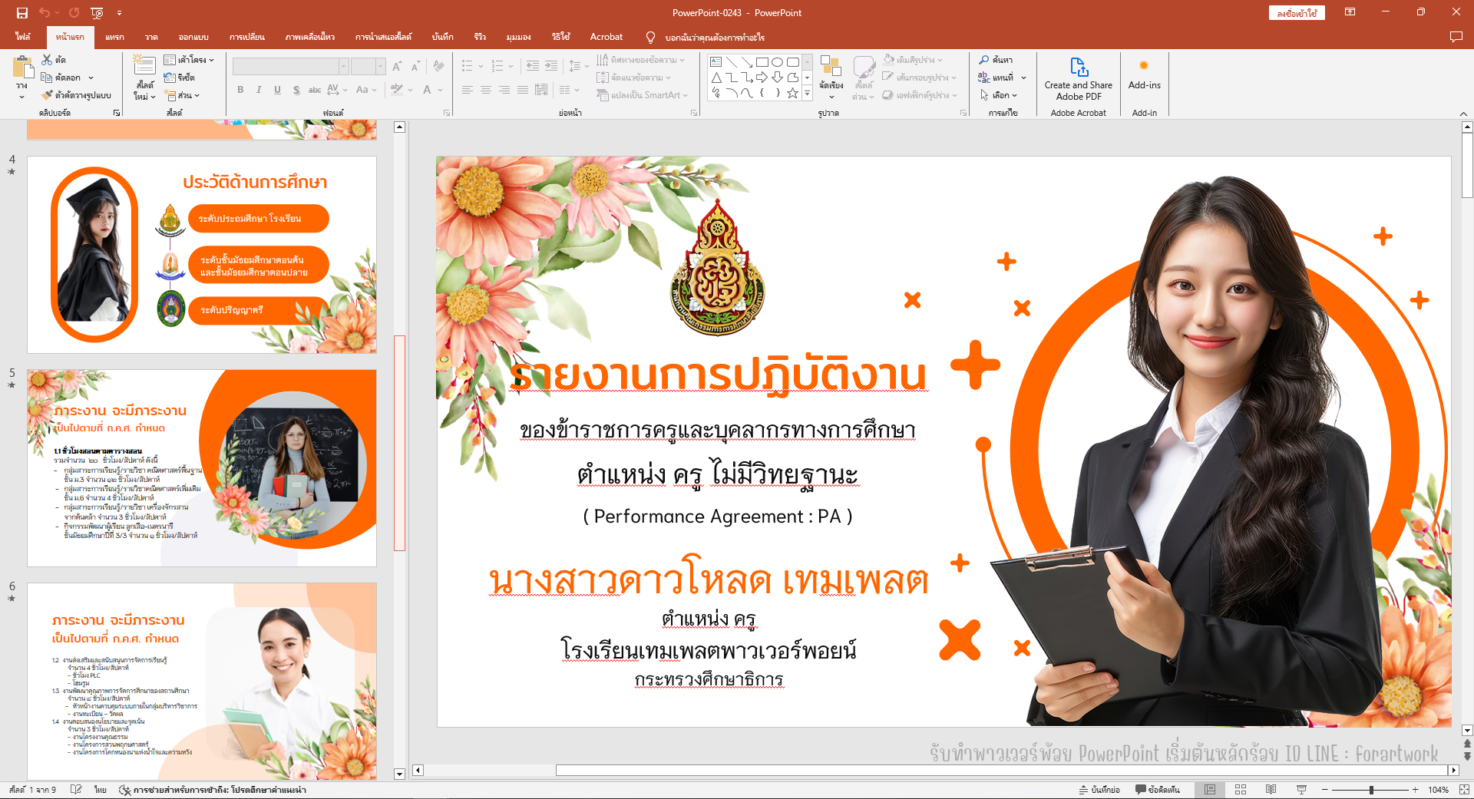The image size is (1474, 799).
Task: Click the Clear All Formatting icon
Action: [438, 67]
